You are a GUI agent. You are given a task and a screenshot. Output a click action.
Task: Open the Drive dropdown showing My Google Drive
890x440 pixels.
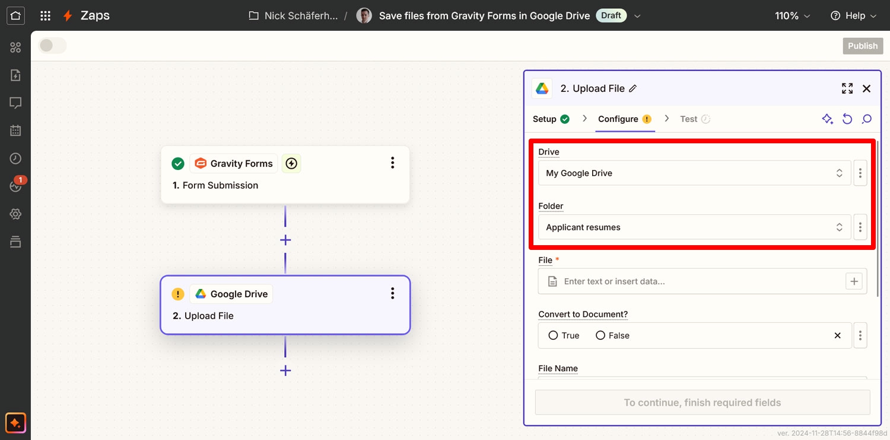(x=695, y=173)
